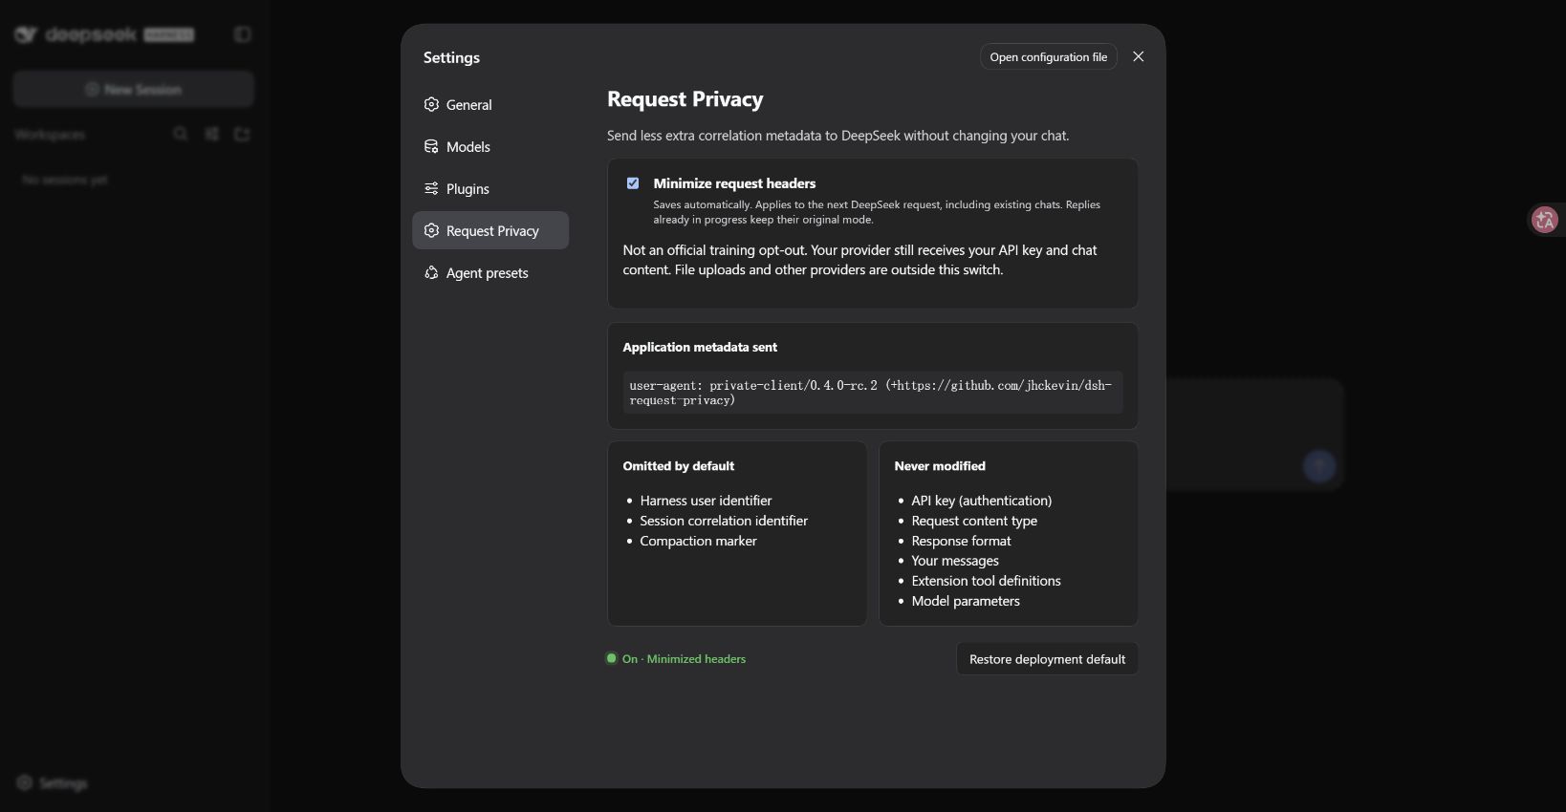Viewport: 1566px width, 812px height.
Task: Click Restore deployment default button
Action: click(1047, 659)
